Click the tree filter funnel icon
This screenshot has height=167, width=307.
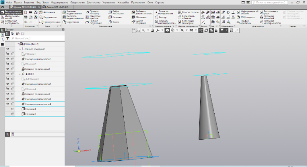[x=8, y=38]
